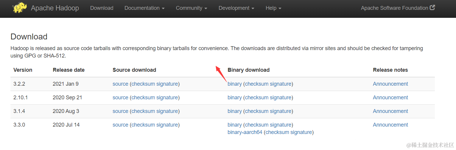Screen dimensions: 456x150
Task: Go to the Download nav item
Action: (102, 8)
